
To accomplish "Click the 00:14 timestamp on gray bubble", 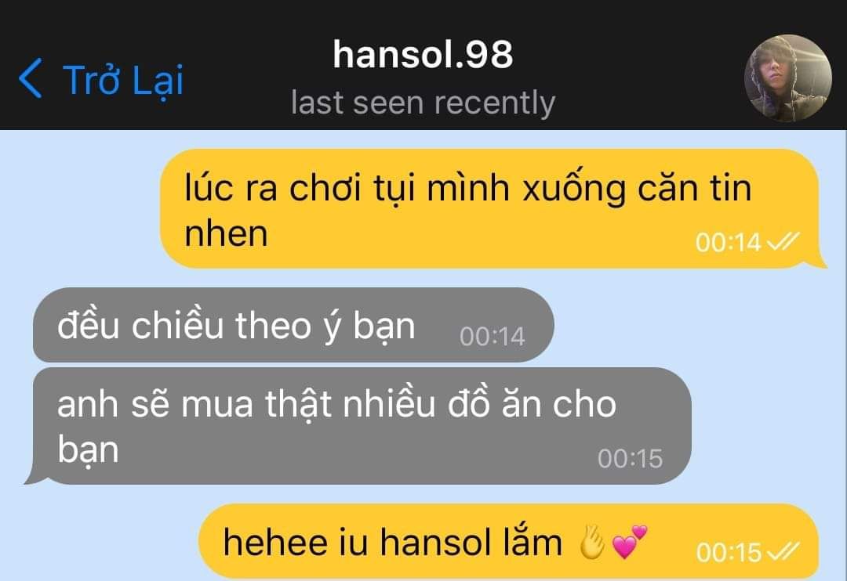I will point(492,337).
